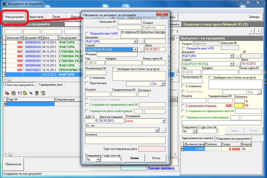Click the export document icon with red arrow
267x178 pixels.
(x=7, y=93)
